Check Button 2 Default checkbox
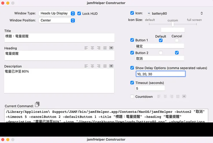Viewport: 213px width, 143px height. click(161, 53)
